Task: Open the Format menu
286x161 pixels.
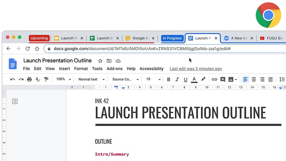Action: (81, 69)
